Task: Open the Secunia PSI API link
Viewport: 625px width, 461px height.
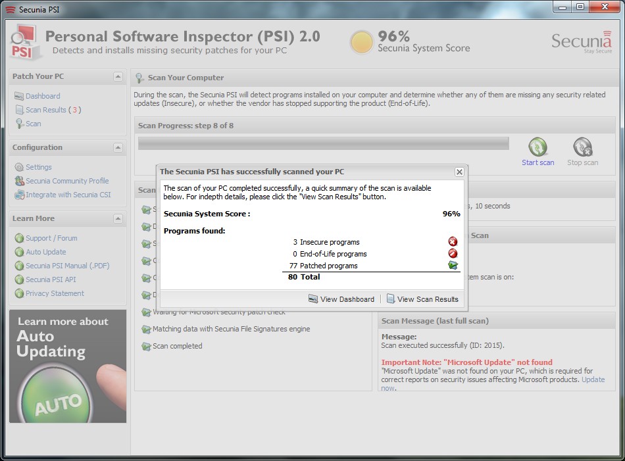Action: pyautogui.click(x=51, y=279)
